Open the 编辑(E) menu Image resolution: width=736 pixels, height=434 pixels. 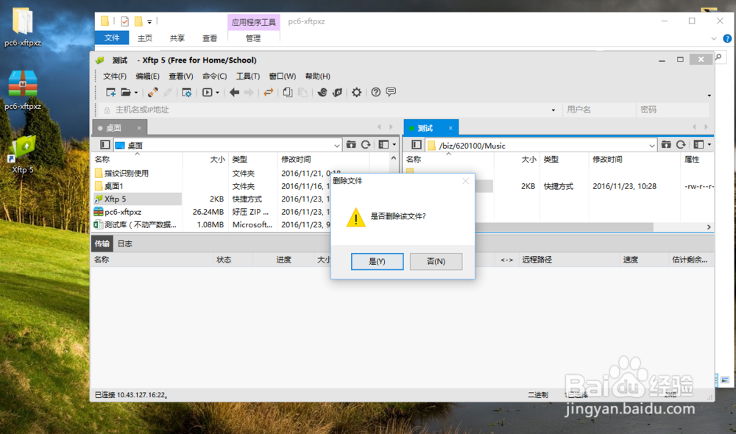(x=147, y=76)
